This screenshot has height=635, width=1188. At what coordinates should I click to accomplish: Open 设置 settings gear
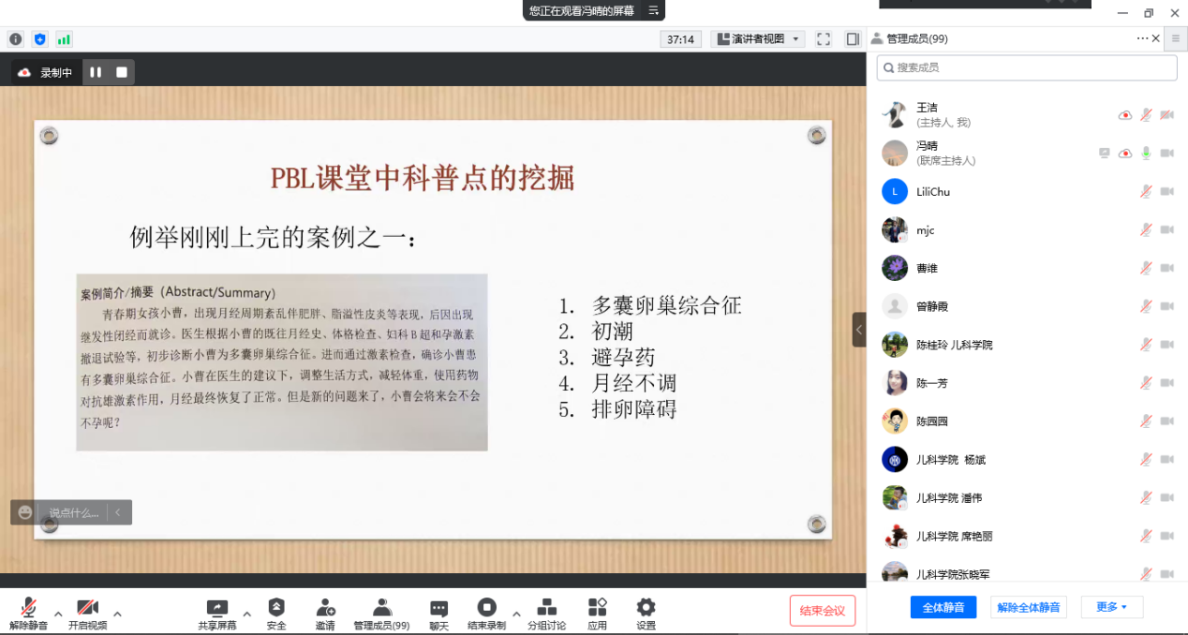pyautogui.click(x=646, y=613)
